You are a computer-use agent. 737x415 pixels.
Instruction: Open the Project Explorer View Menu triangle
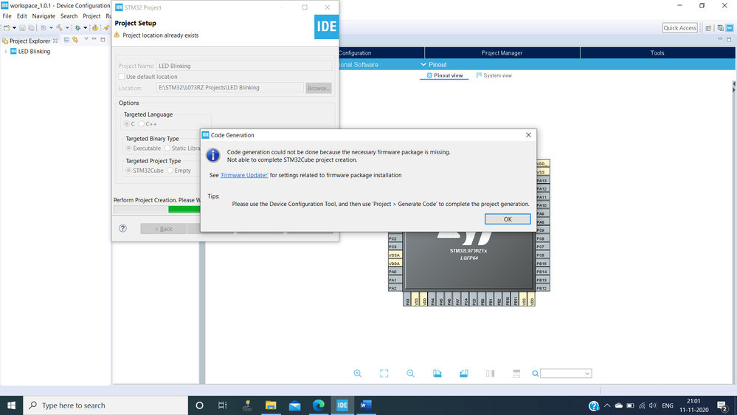coord(86,40)
